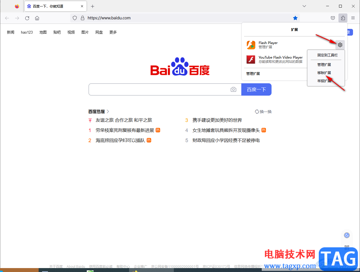This screenshot has width=360, height=272.
Task: Open the list all tabs dropdown
Action: pyautogui.click(x=304, y=6)
